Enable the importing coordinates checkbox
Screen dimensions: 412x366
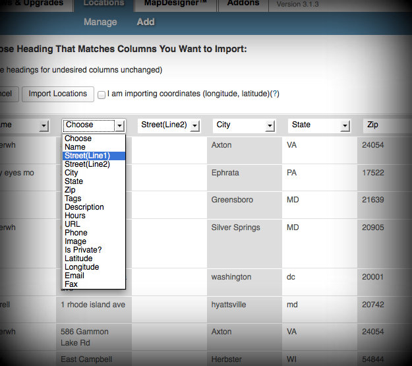pos(102,94)
